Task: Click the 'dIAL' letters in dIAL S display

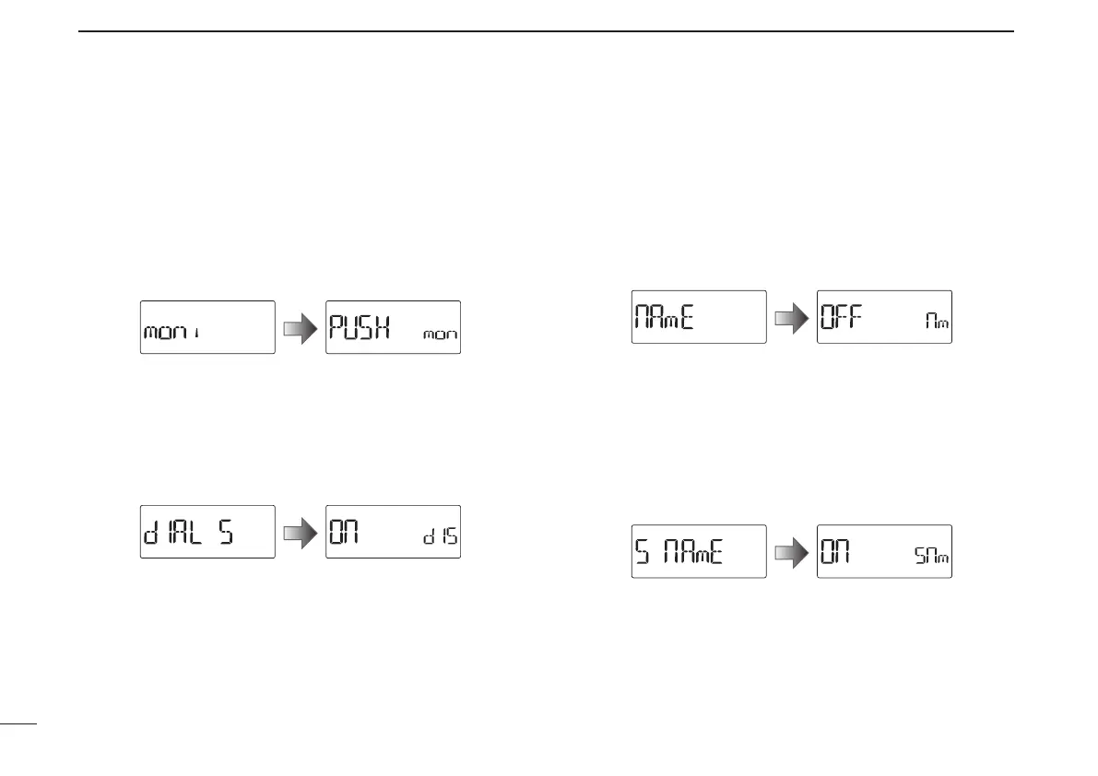Action: coord(172,533)
